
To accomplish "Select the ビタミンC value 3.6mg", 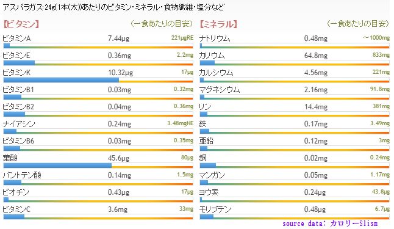I will (x=118, y=209).
